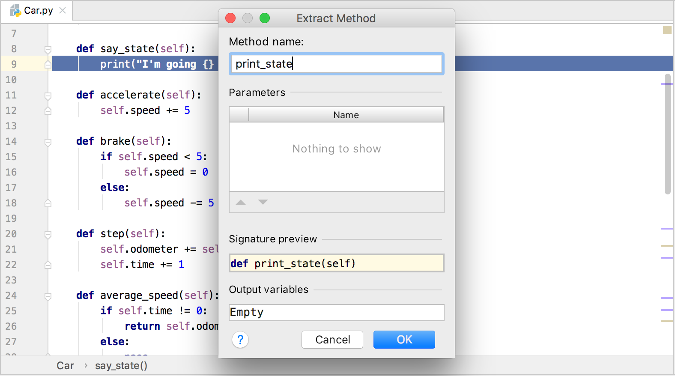Image resolution: width=675 pixels, height=376 pixels.
Task: Click the help question mark icon
Action: coord(240,340)
